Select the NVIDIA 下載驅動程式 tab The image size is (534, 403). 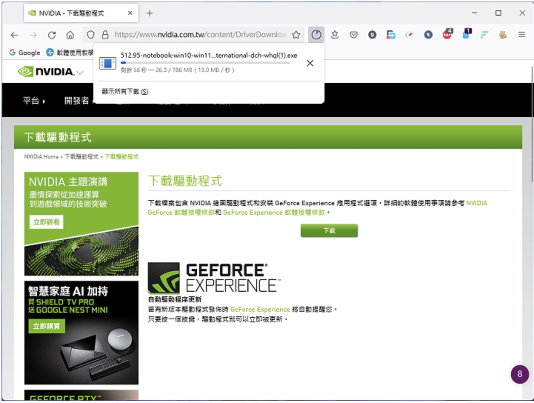coord(81,13)
